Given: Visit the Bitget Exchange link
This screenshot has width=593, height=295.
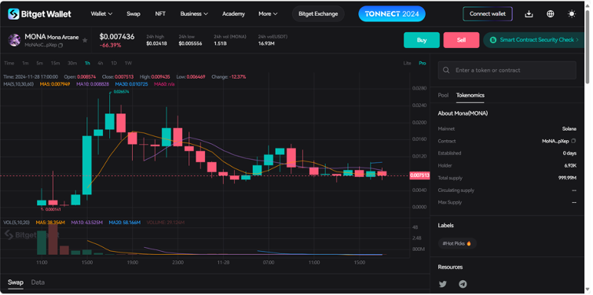Looking at the screenshot, I should coord(318,14).
